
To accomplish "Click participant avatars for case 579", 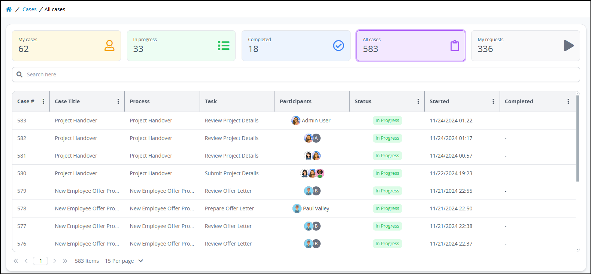I will 312,191.
